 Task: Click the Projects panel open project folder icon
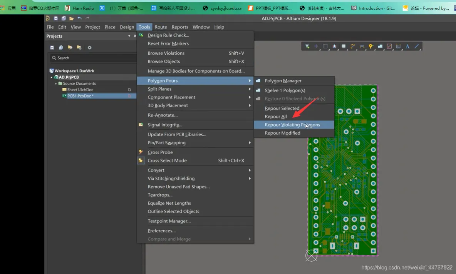[70, 47]
